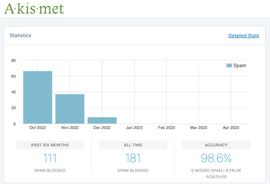
Task: Click the Spam legend color swatch
Action: pyautogui.click(x=229, y=66)
